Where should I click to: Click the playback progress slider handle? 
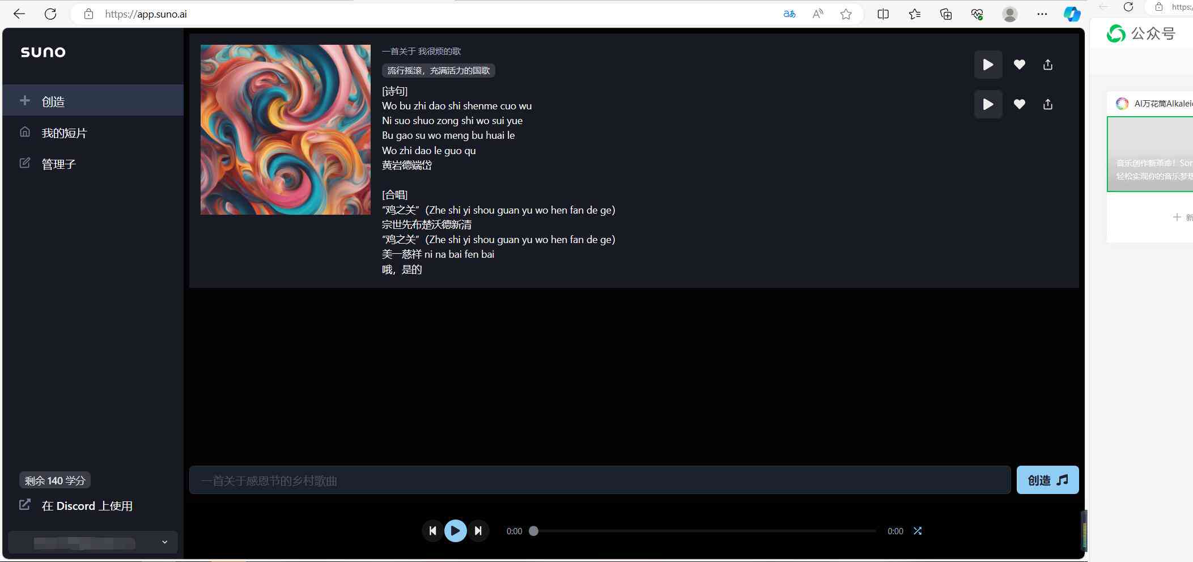pos(533,531)
